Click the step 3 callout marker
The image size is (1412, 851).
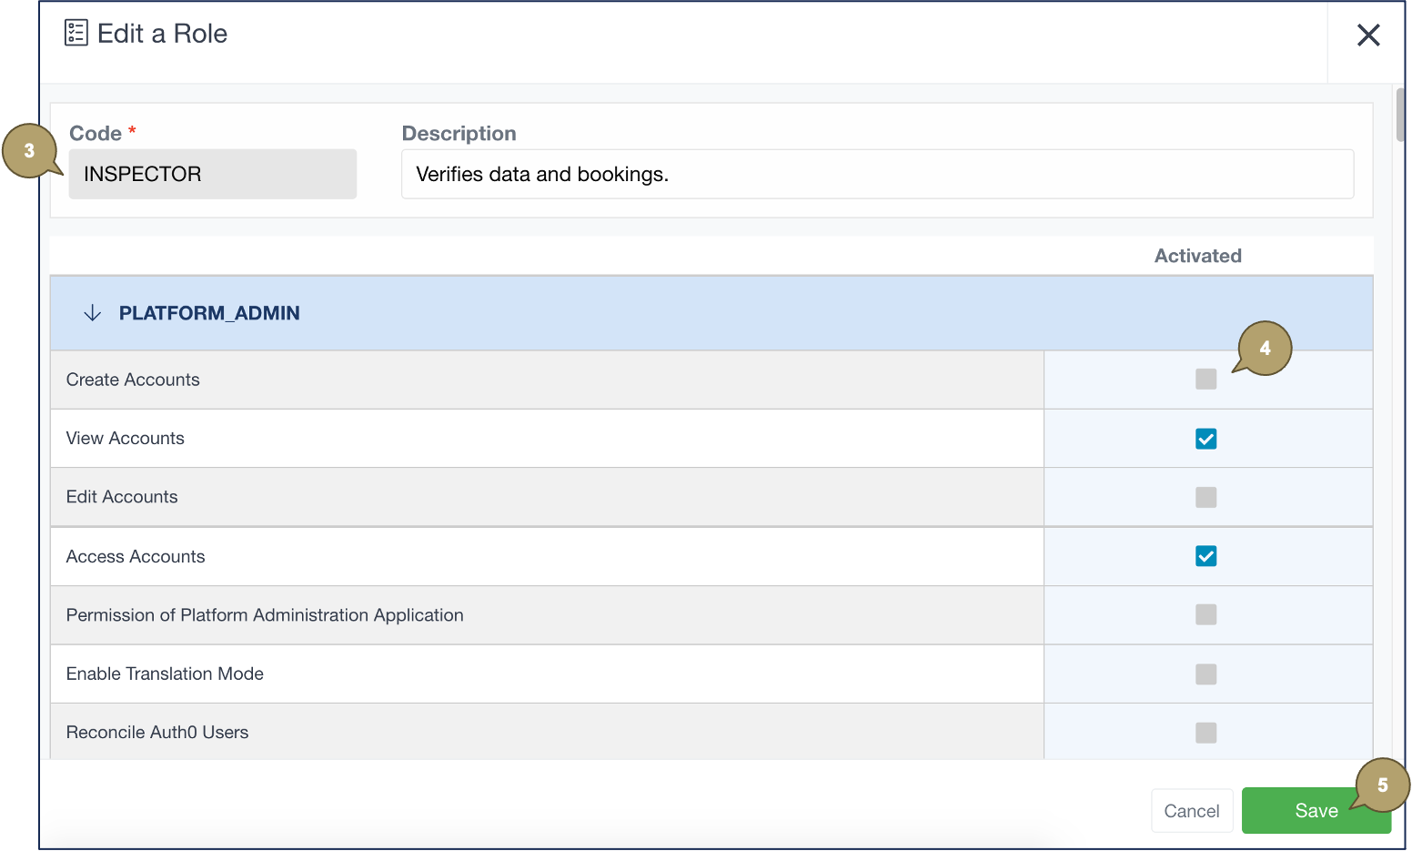click(29, 150)
